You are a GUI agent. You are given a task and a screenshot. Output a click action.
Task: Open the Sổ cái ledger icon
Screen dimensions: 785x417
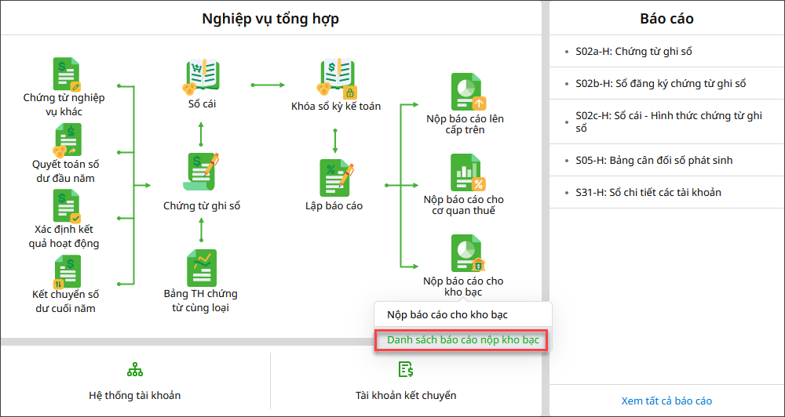point(201,76)
